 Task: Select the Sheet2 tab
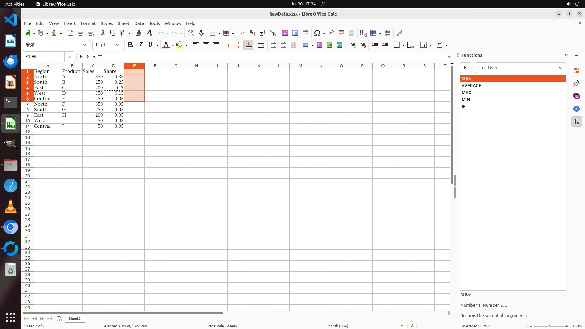tap(74, 318)
